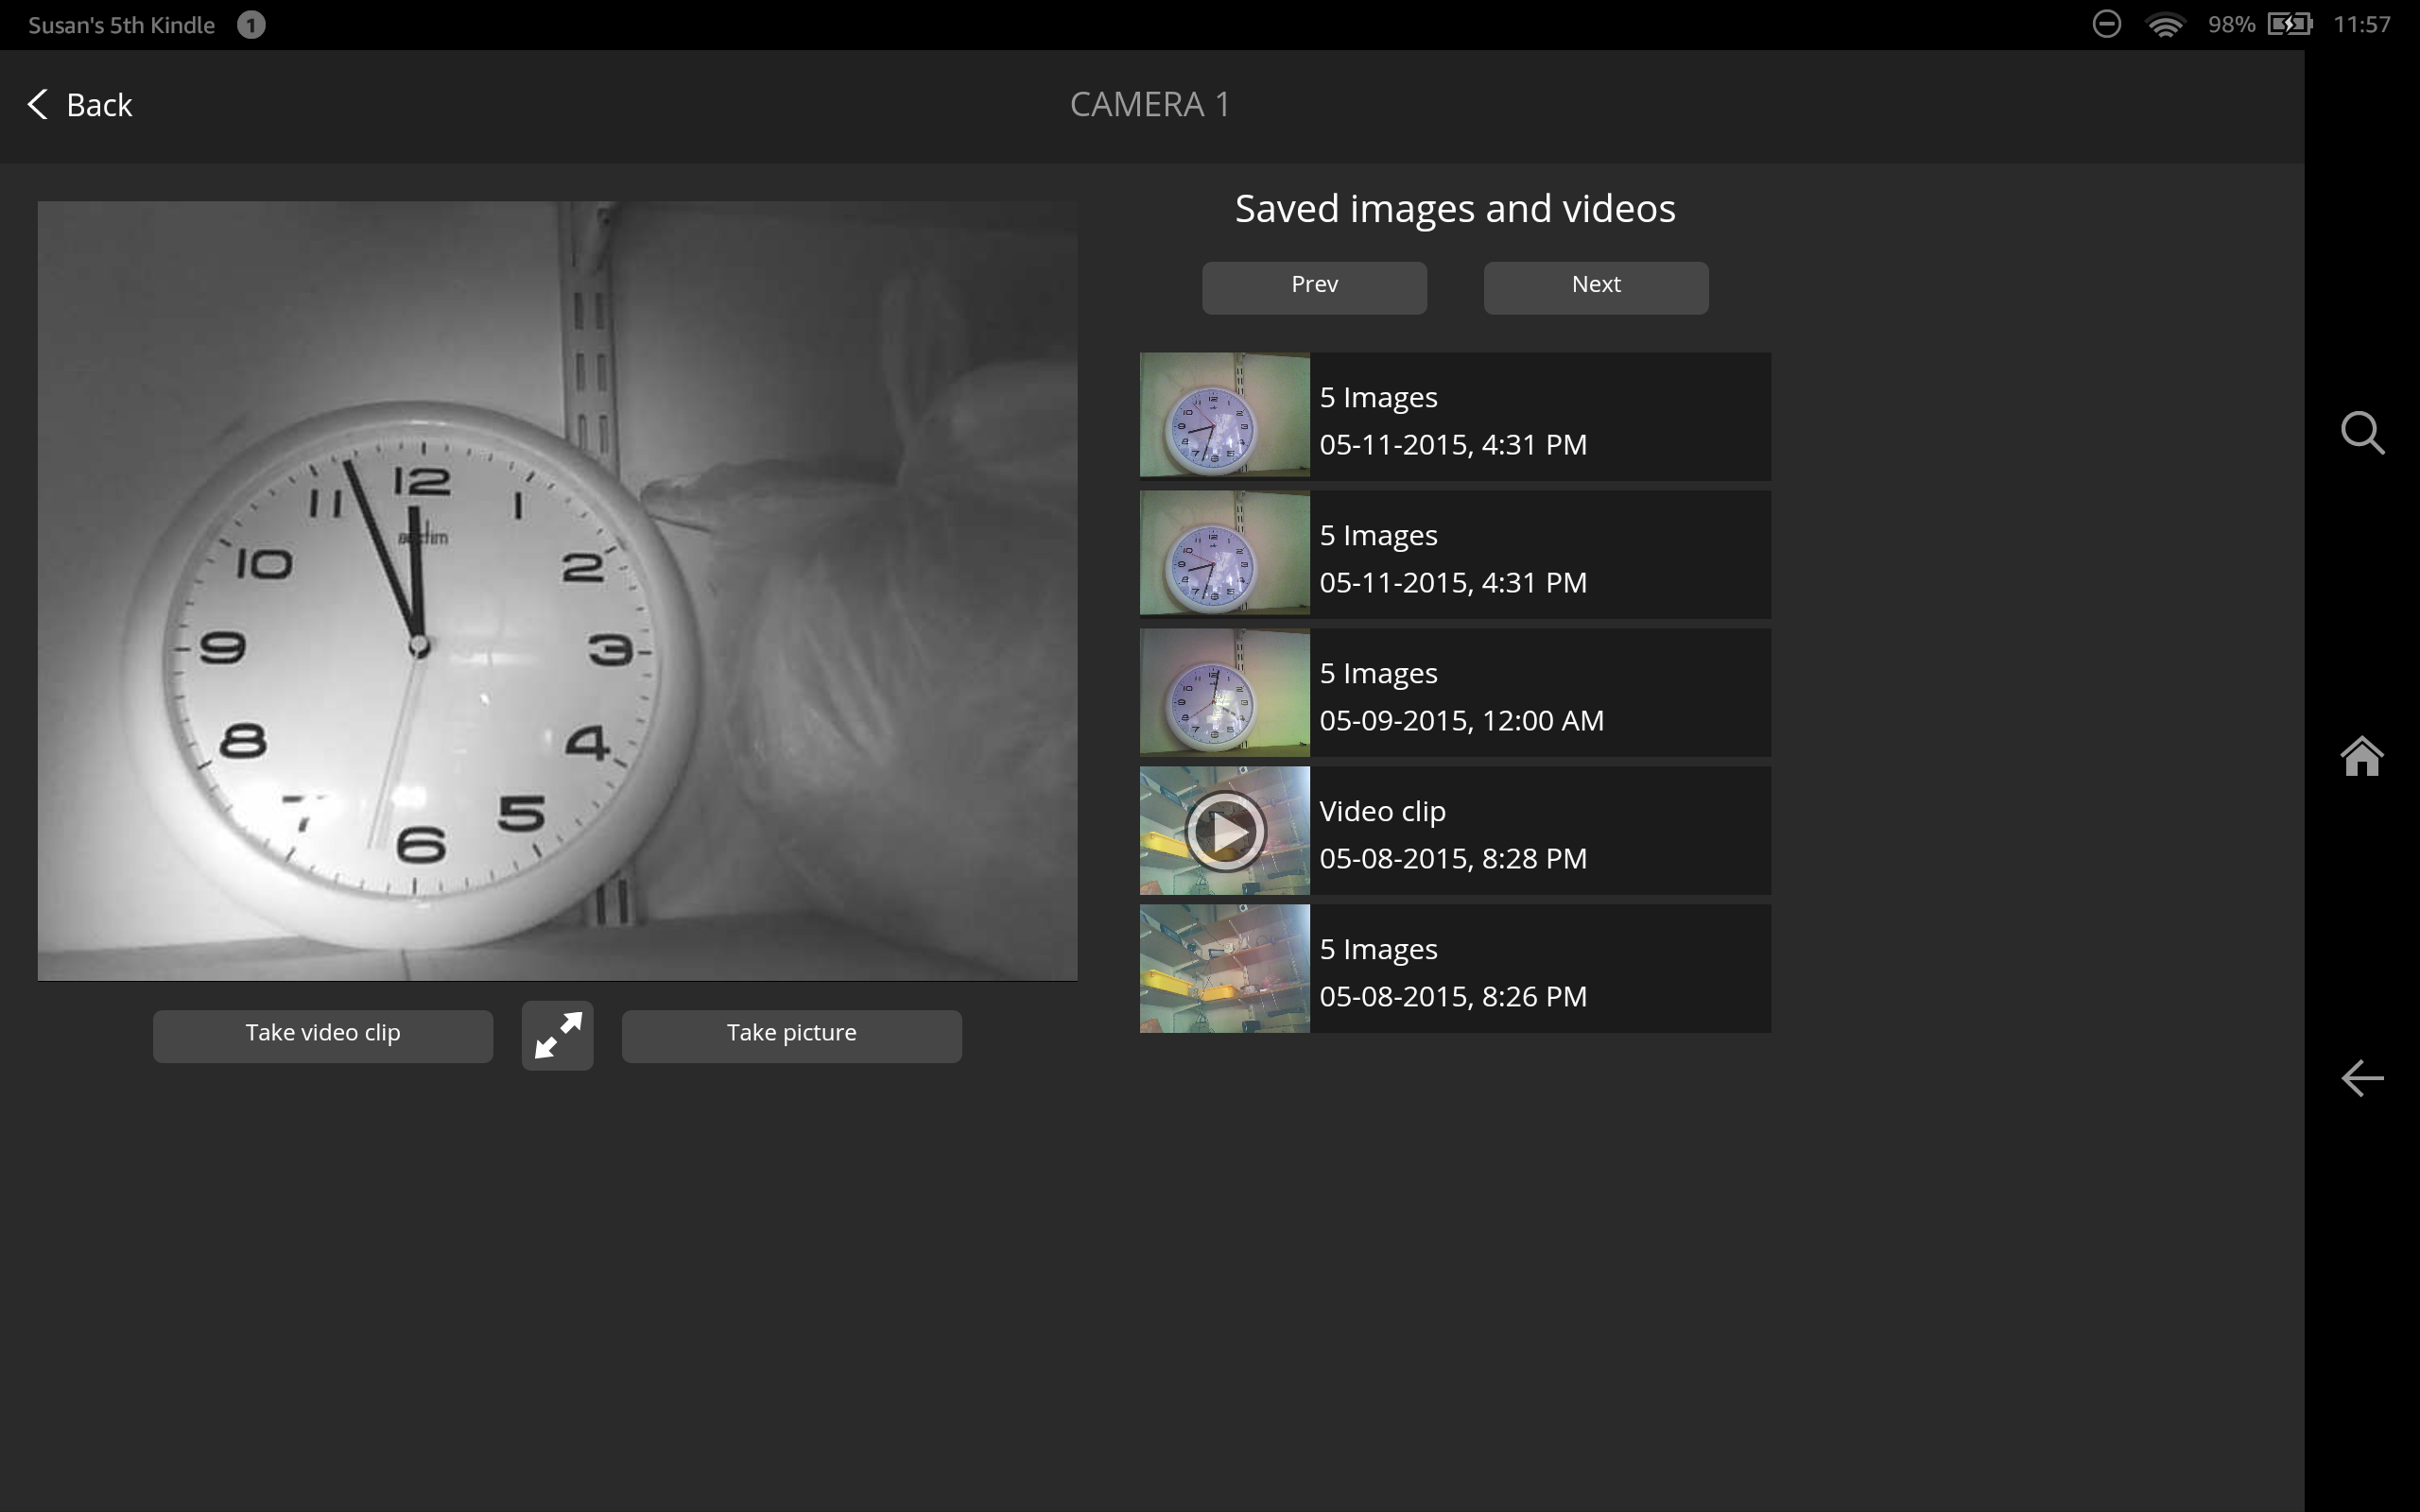Tap the system back arrow icon

point(2362,1078)
